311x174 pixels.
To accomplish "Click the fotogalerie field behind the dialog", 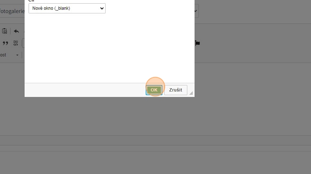I will point(12,11).
